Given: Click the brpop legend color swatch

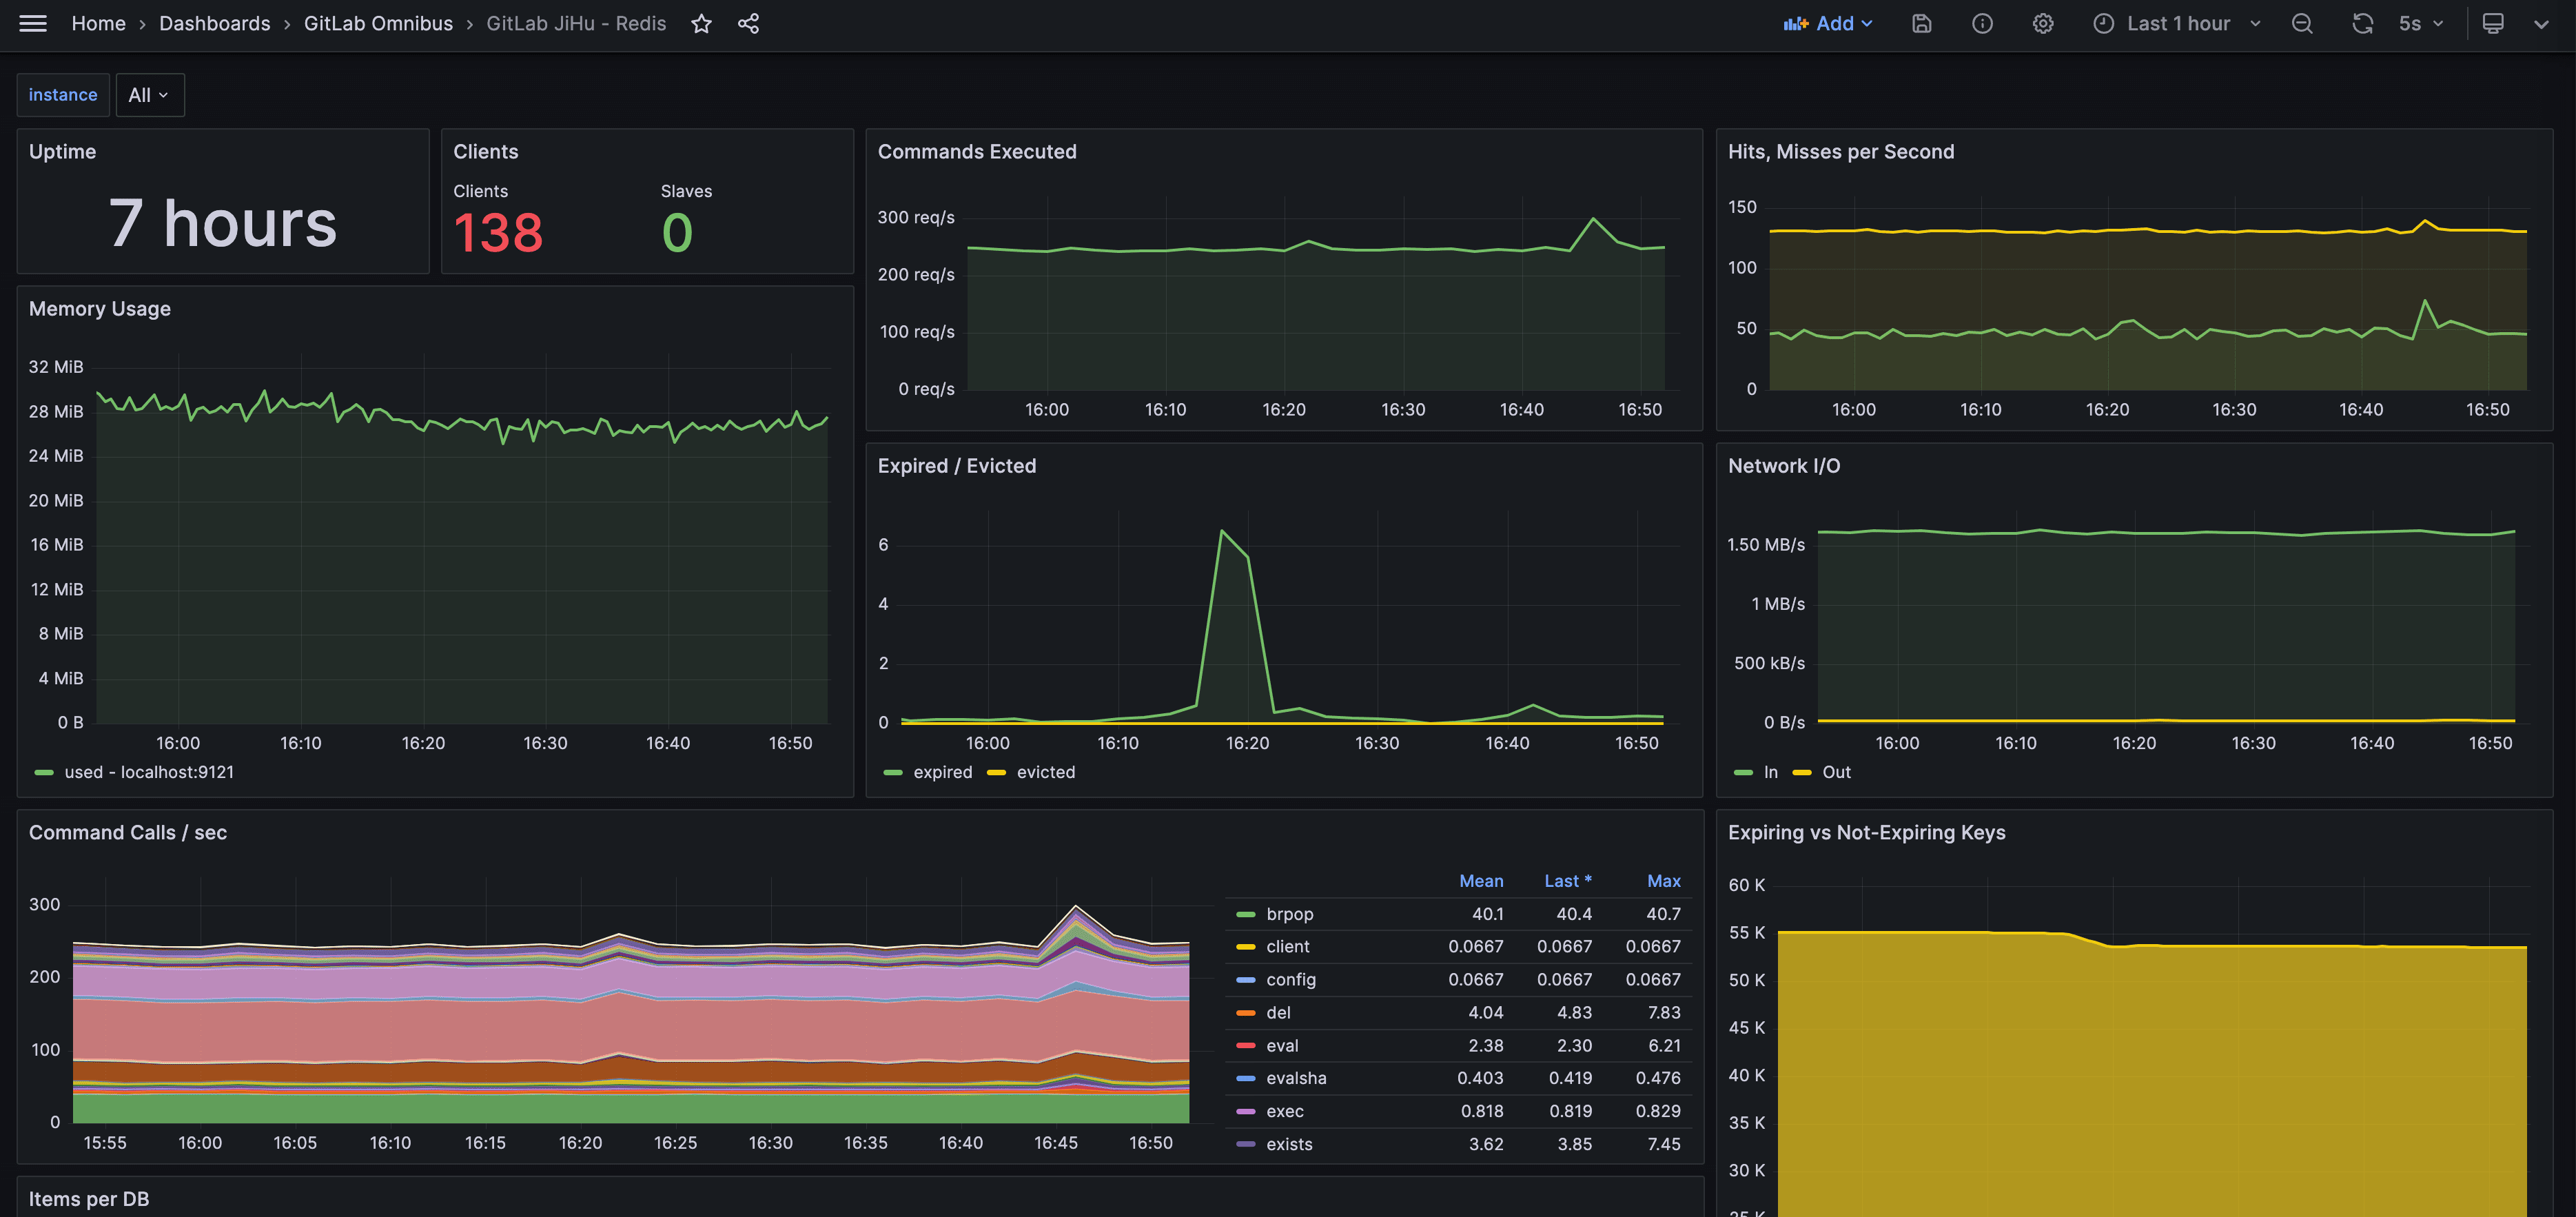Looking at the screenshot, I should click(x=1245, y=914).
